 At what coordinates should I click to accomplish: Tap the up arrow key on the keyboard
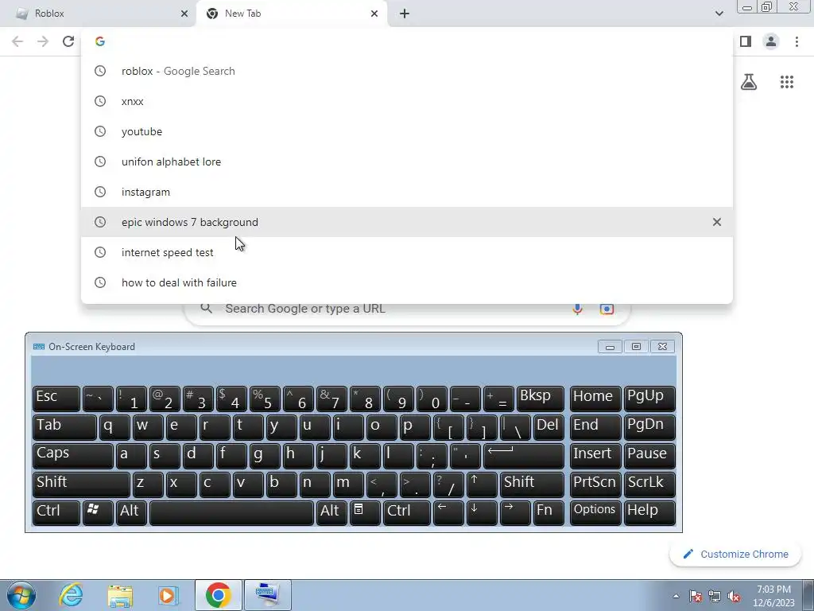482,485
